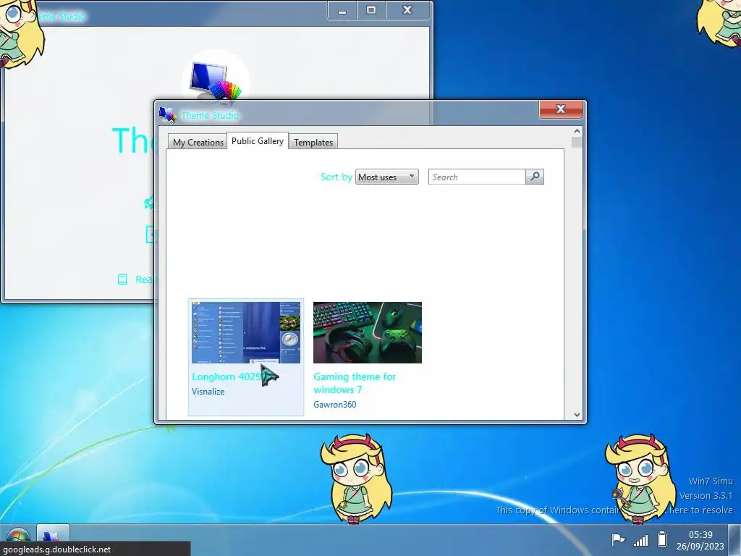This screenshot has width=741, height=556.
Task: Click the gallery scrollbar up arrow
Action: coord(577,131)
